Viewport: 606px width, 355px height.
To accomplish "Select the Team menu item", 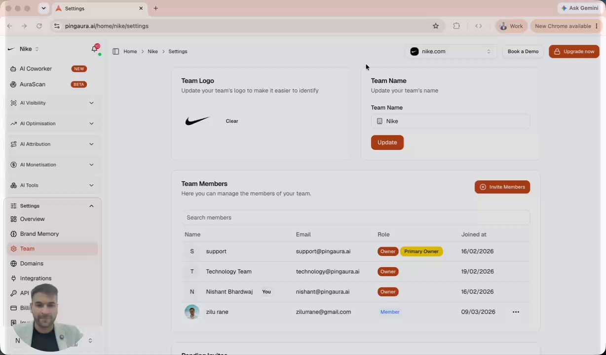I will point(52,248).
